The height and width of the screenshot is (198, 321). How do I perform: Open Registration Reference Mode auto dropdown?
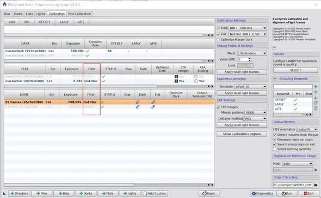click(x=298, y=164)
